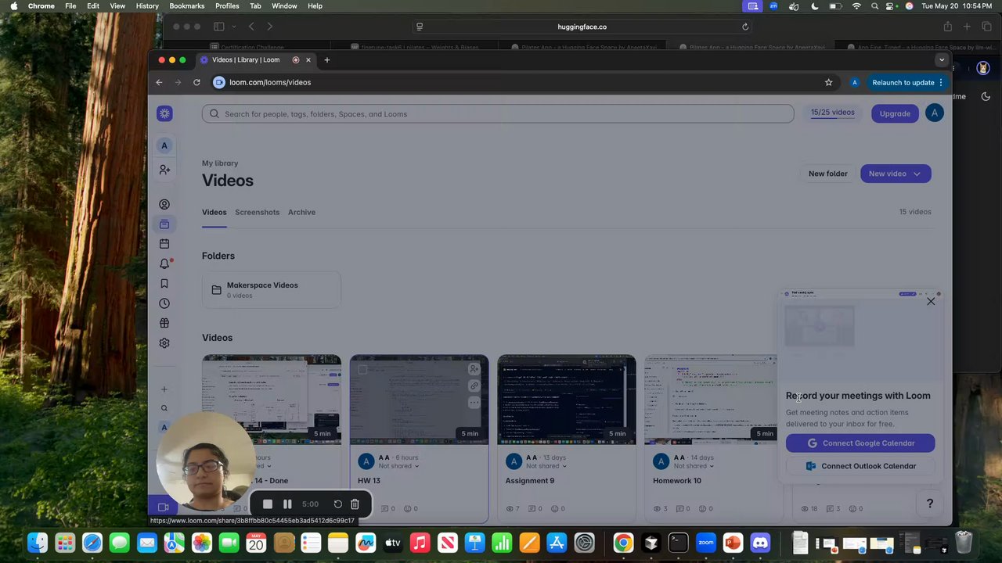Open Watch Later bookmark icon in sidebar
This screenshot has height=563, width=1002.
[x=164, y=284]
